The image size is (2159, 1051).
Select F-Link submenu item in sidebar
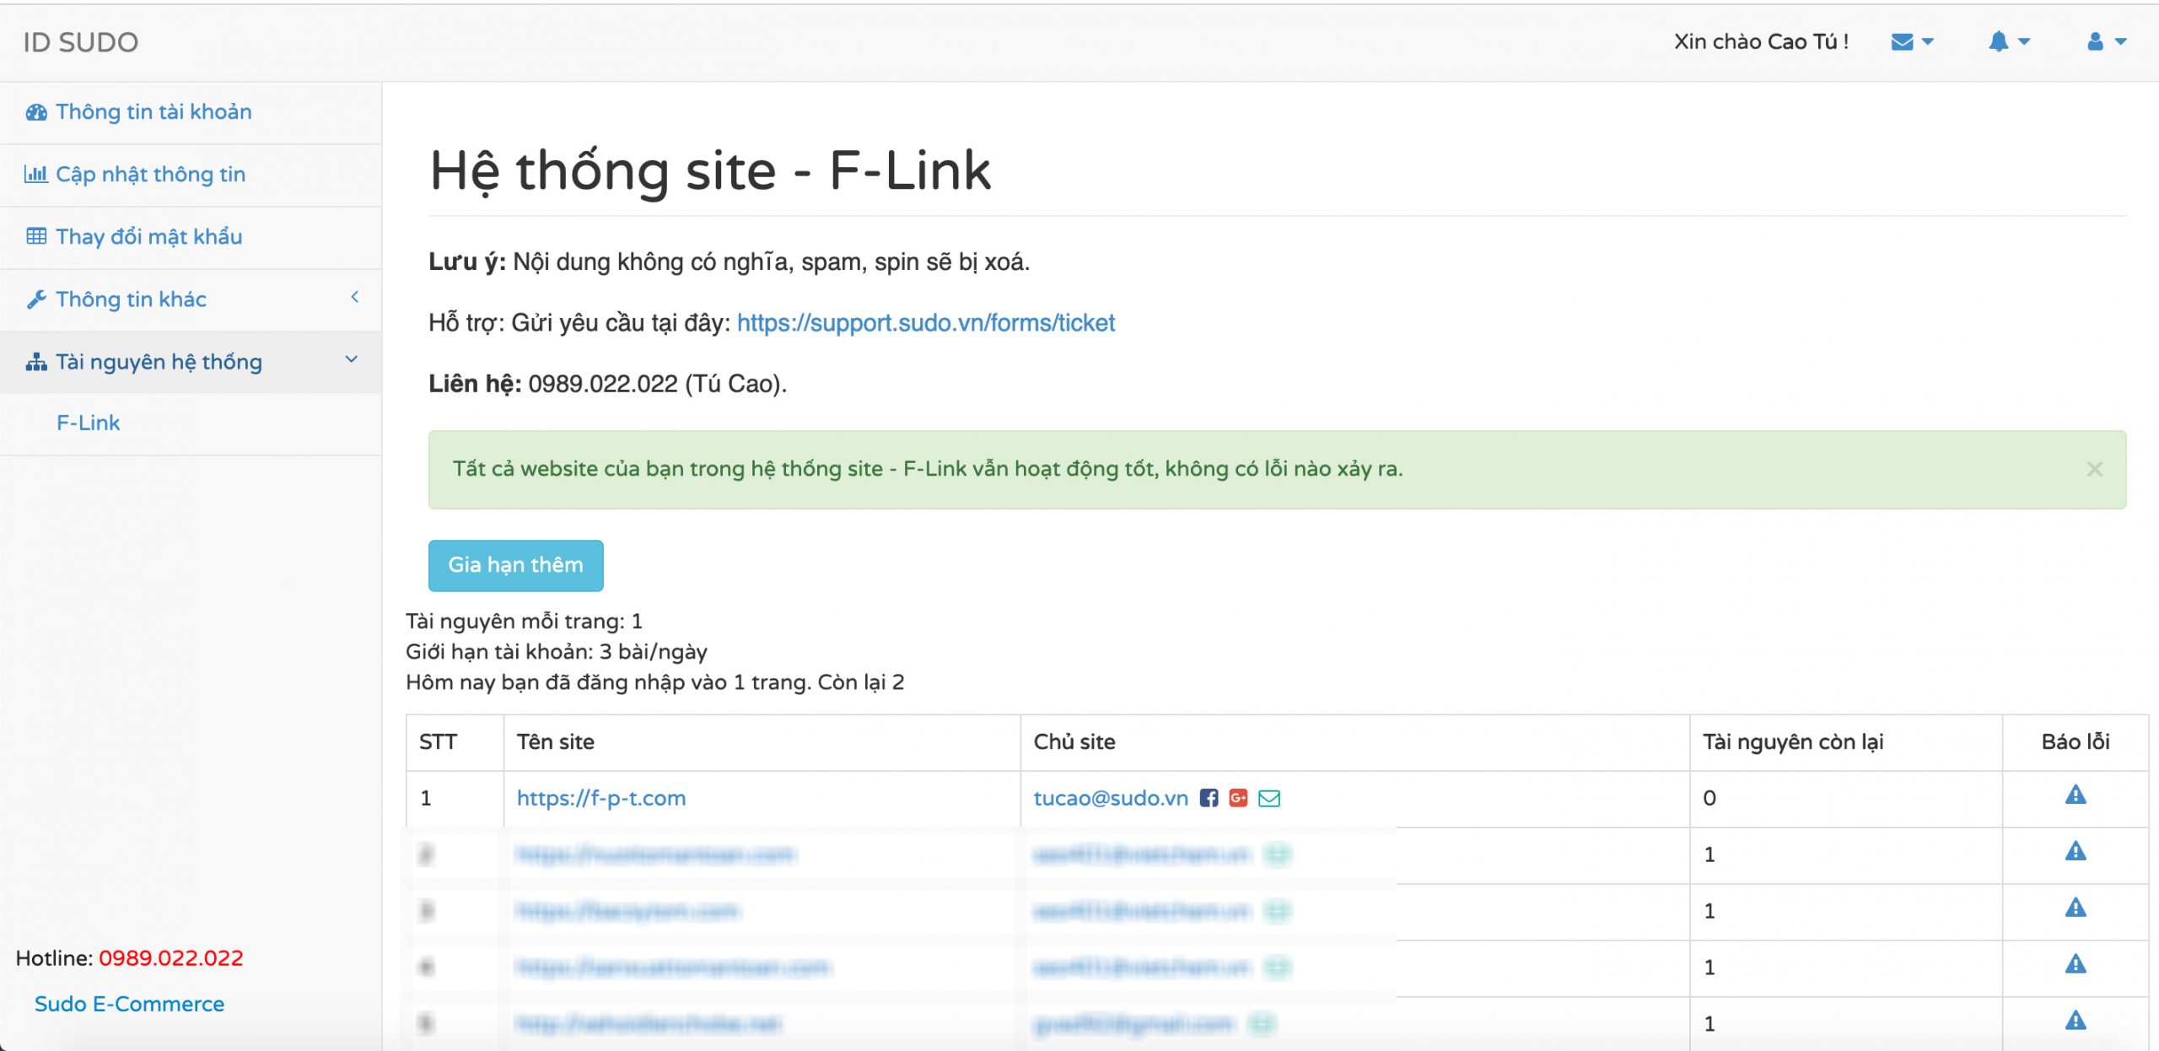click(88, 423)
